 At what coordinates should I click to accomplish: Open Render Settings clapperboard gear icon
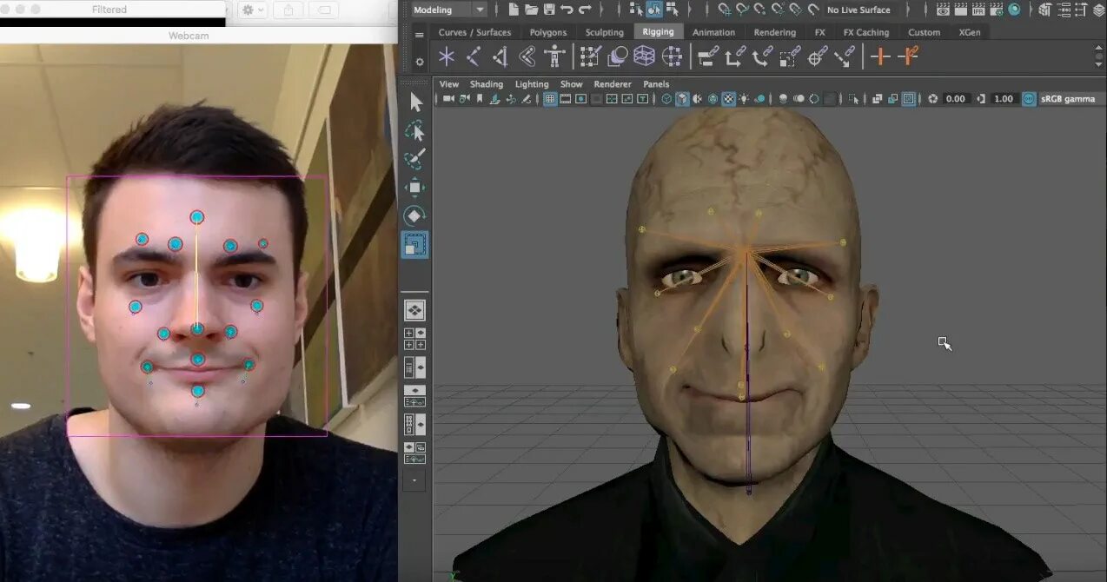[x=997, y=10]
